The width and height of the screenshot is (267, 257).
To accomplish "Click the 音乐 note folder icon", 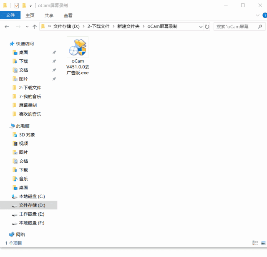I will 15,179.
